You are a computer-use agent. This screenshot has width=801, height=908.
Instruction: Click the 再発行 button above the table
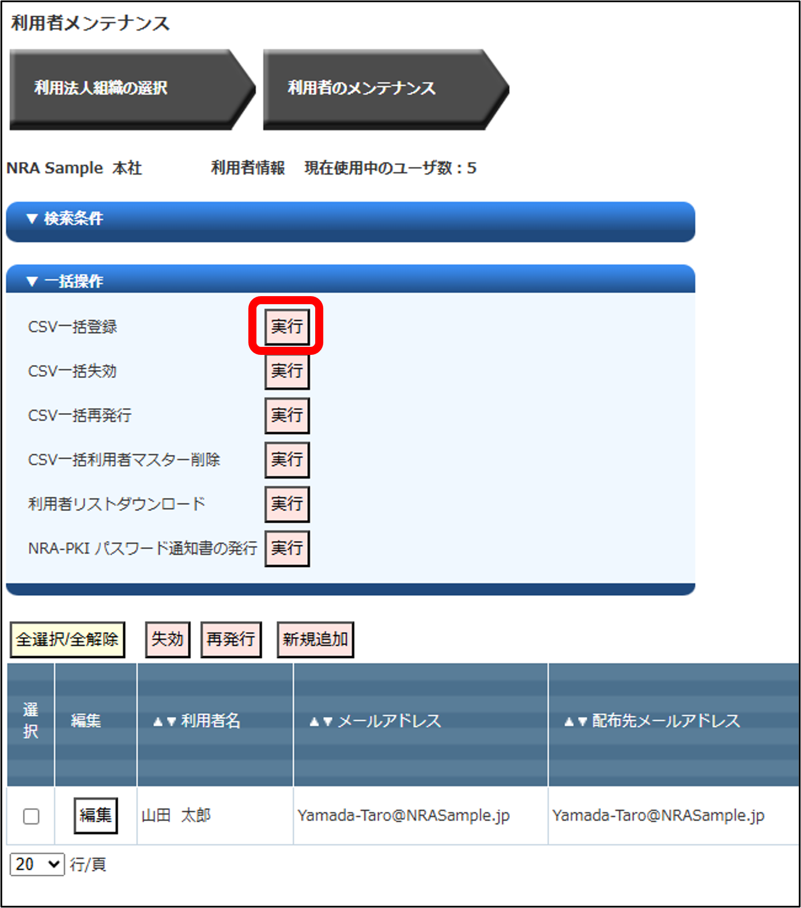tap(231, 640)
